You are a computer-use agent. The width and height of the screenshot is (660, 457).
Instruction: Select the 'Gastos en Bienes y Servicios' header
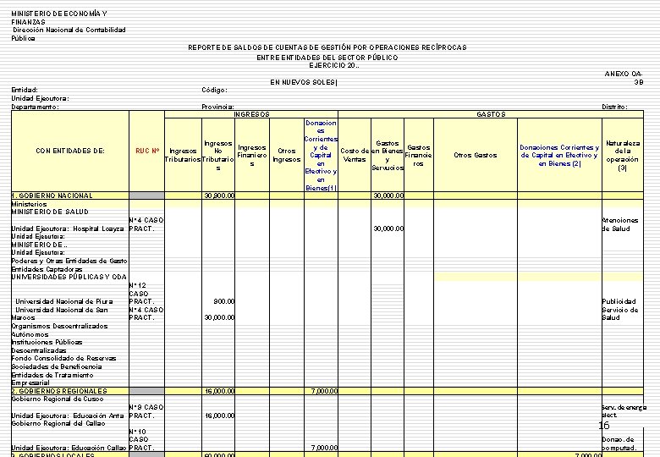point(388,155)
